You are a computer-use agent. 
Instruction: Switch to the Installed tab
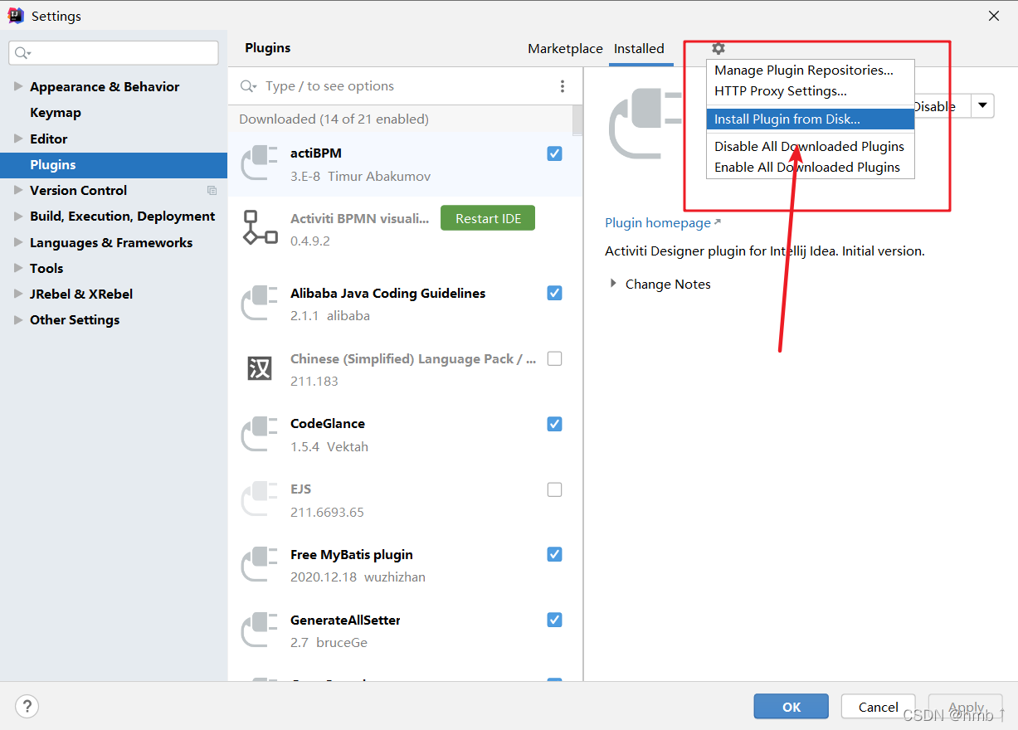click(639, 49)
